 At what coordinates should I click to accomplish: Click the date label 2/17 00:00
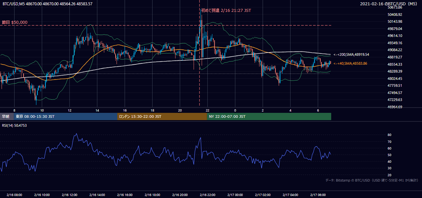(235, 195)
